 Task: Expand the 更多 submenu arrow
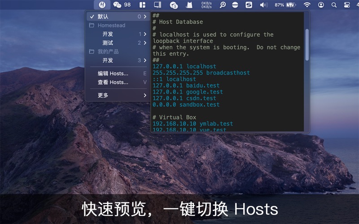click(x=145, y=95)
